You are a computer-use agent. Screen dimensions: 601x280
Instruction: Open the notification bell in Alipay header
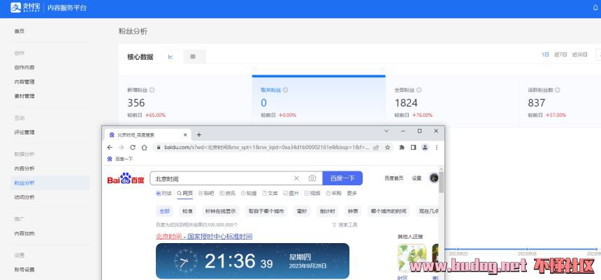tap(595, 7)
